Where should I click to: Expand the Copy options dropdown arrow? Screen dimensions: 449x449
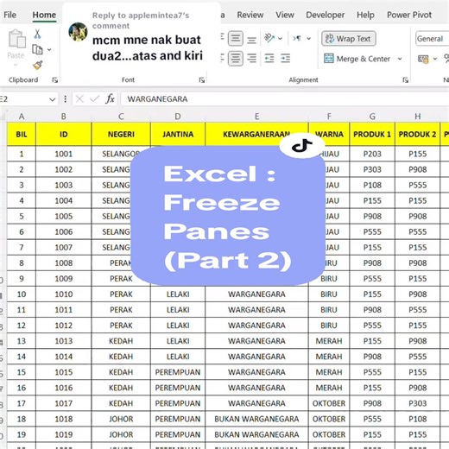pos(49,50)
